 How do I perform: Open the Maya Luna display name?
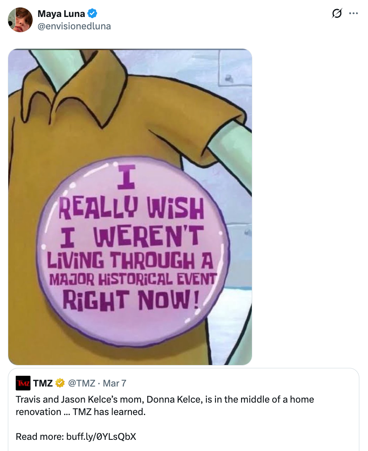point(61,14)
